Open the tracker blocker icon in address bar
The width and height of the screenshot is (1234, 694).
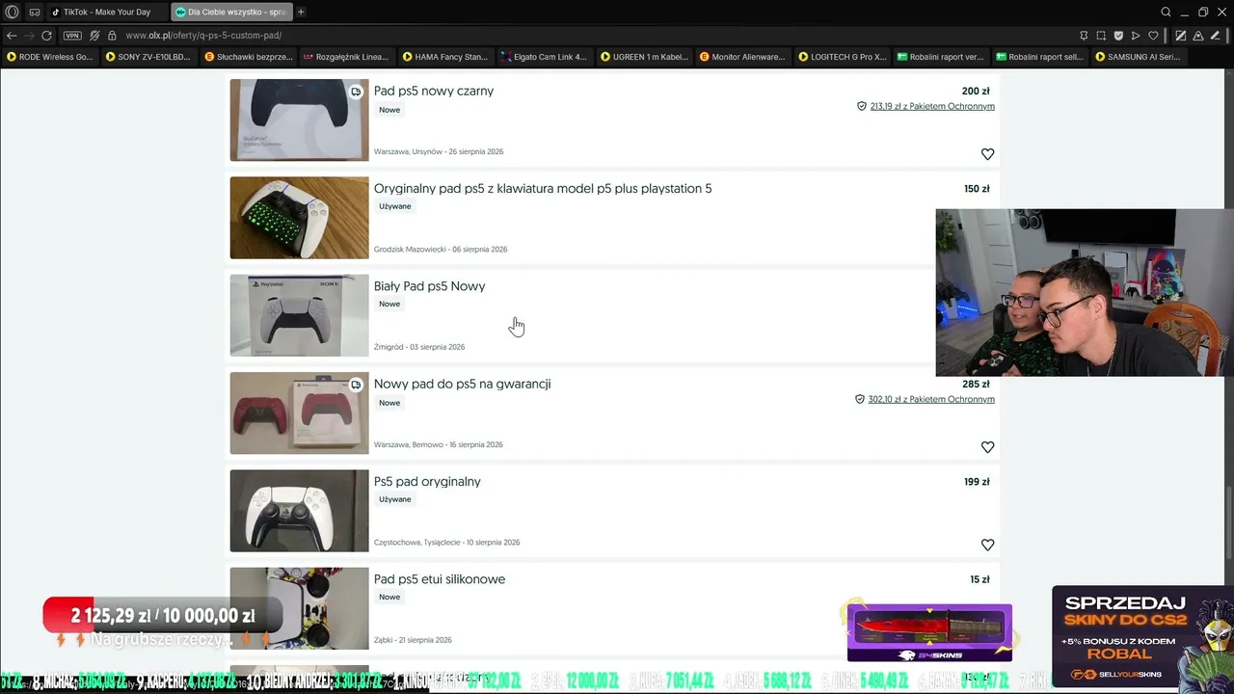pyautogui.click(x=94, y=36)
